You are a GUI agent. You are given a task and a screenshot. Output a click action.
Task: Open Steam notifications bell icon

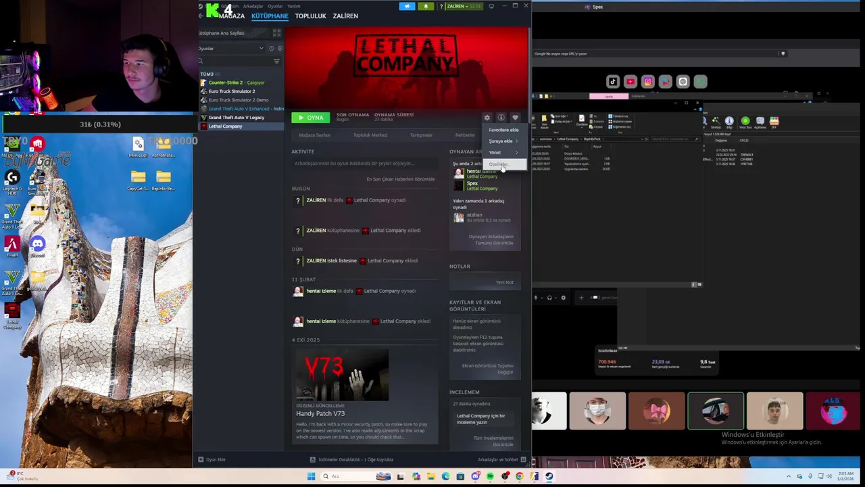(426, 6)
